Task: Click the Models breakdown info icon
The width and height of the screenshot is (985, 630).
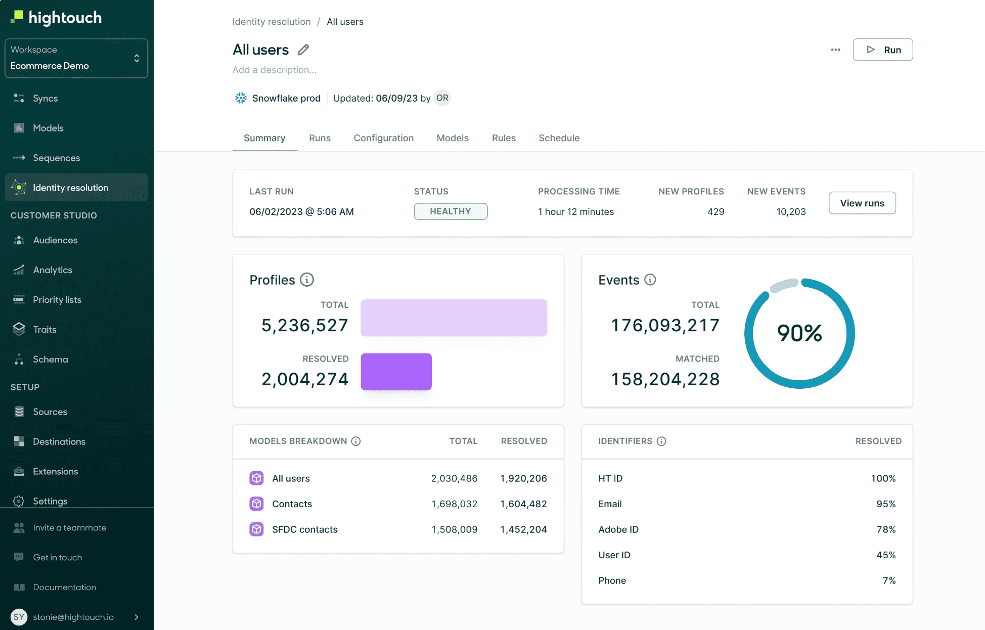Action: pyautogui.click(x=356, y=441)
